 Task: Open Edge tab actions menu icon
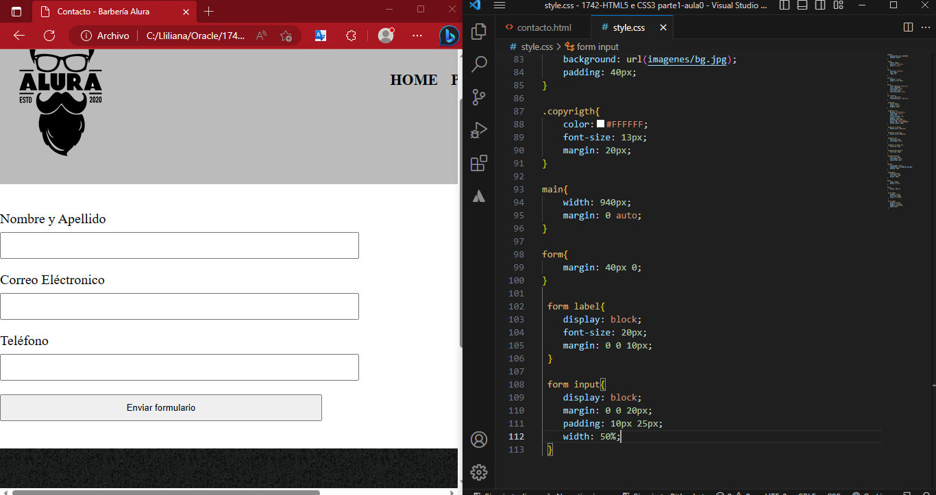[16, 12]
